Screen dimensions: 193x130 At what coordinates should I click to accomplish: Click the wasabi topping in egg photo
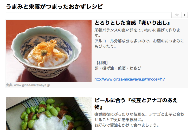[x=44, y=53]
